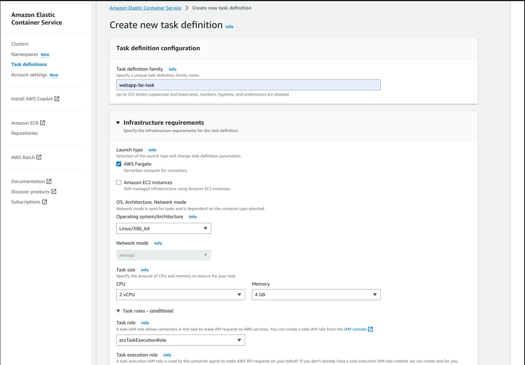This screenshot has width=525, height=365.
Task: Uncheck the AWS Fargate launch type
Action: 119,164
